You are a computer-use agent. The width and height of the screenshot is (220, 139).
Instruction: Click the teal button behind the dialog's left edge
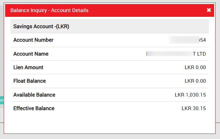click(2, 100)
